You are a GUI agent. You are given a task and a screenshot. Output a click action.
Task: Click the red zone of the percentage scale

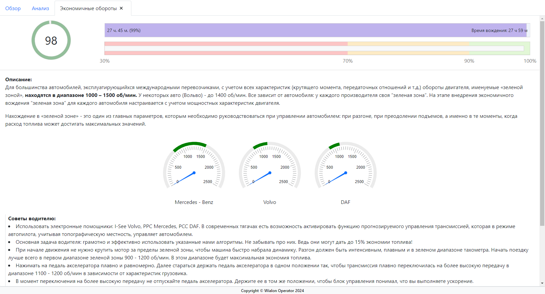225,44
